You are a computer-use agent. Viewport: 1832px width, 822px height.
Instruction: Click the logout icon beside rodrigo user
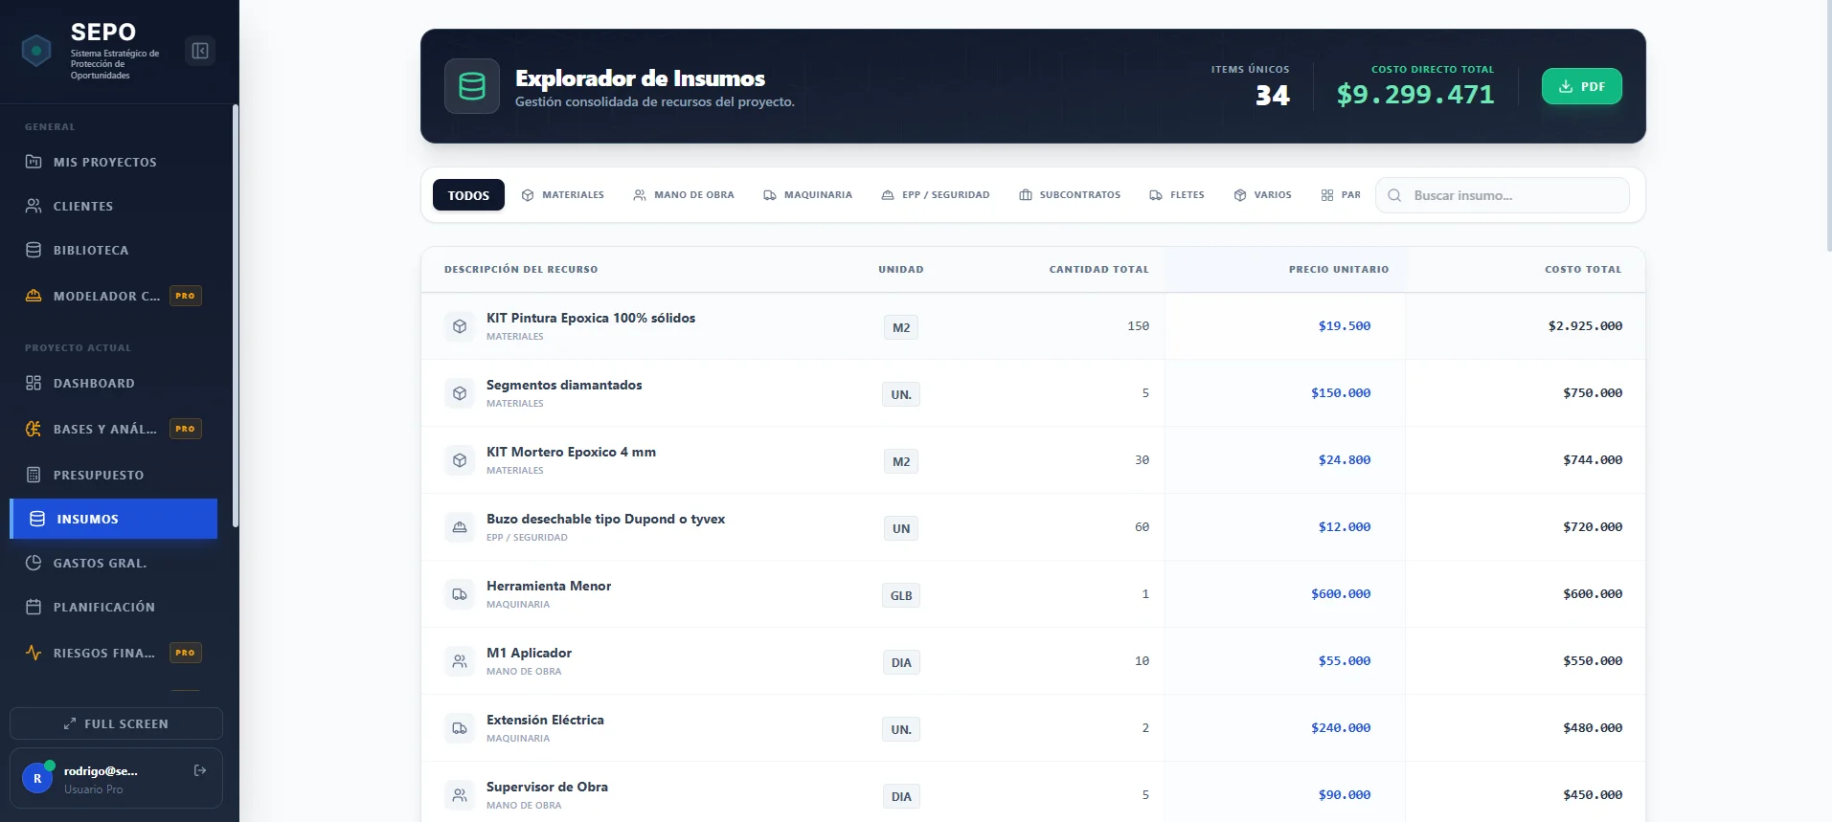(x=200, y=770)
